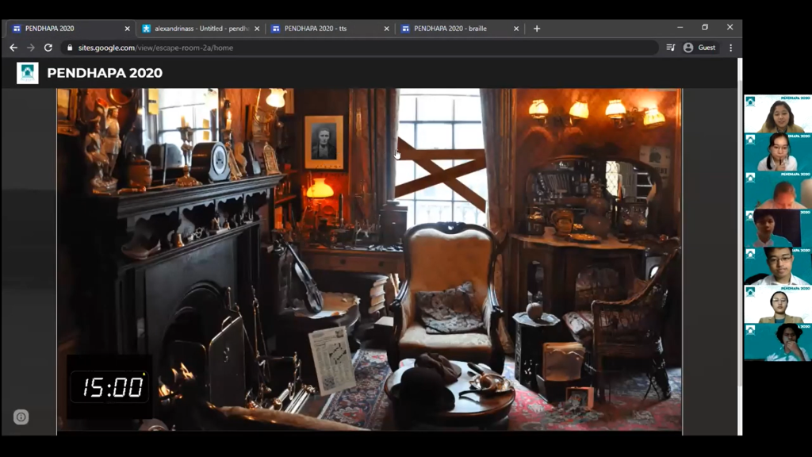Image resolution: width=812 pixels, height=457 pixels.
Task: Select the top participant video thumbnail
Action: tap(777, 114)
